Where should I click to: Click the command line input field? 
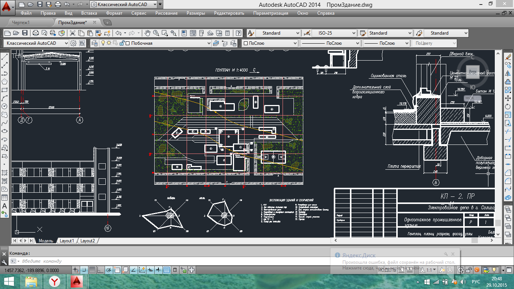151,261
